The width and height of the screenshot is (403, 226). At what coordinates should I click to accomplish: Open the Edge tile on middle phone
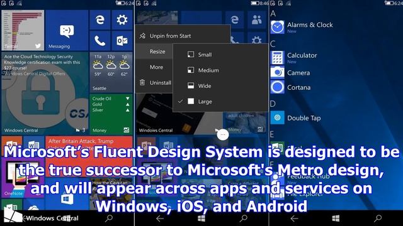(x=234, y=19)
